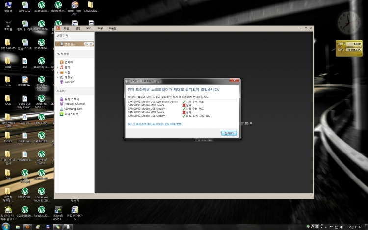Cancel the connecting device with X icon
The height and width of the screenshot is (230, 368).
click(91, 44)
